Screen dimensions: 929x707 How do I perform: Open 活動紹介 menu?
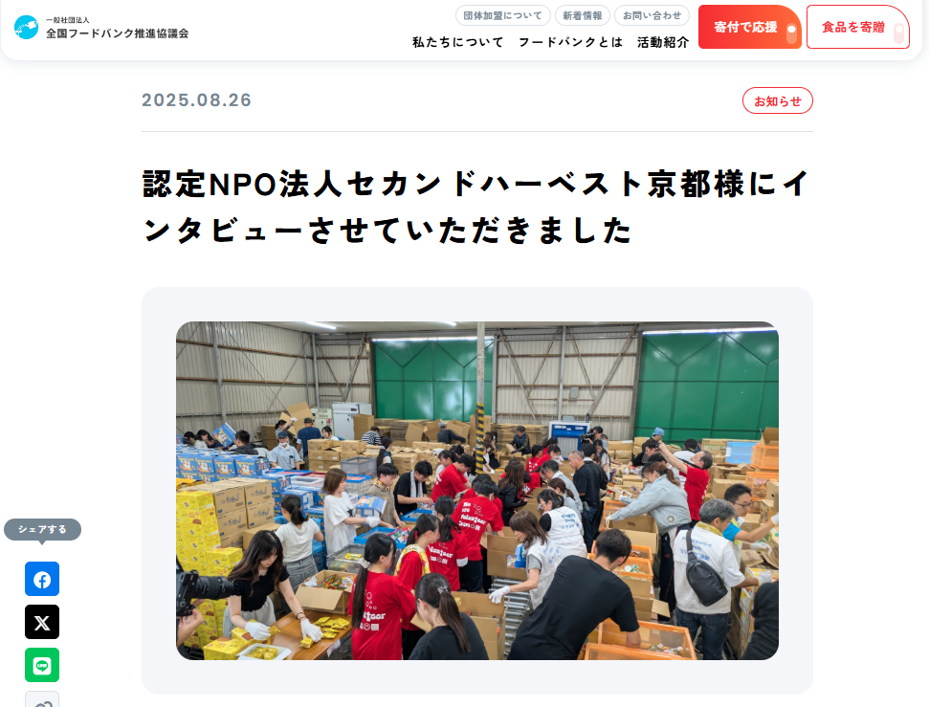pyautogui.click(x=663, y=43)
